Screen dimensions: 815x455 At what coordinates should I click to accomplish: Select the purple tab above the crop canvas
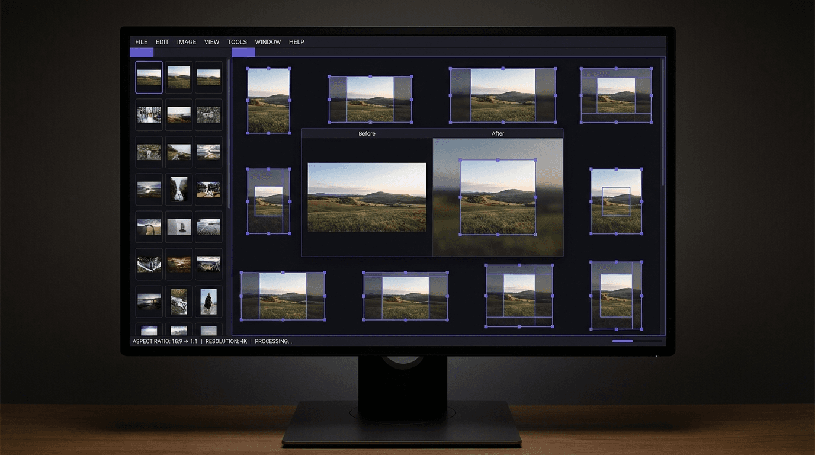click(243, 52)
